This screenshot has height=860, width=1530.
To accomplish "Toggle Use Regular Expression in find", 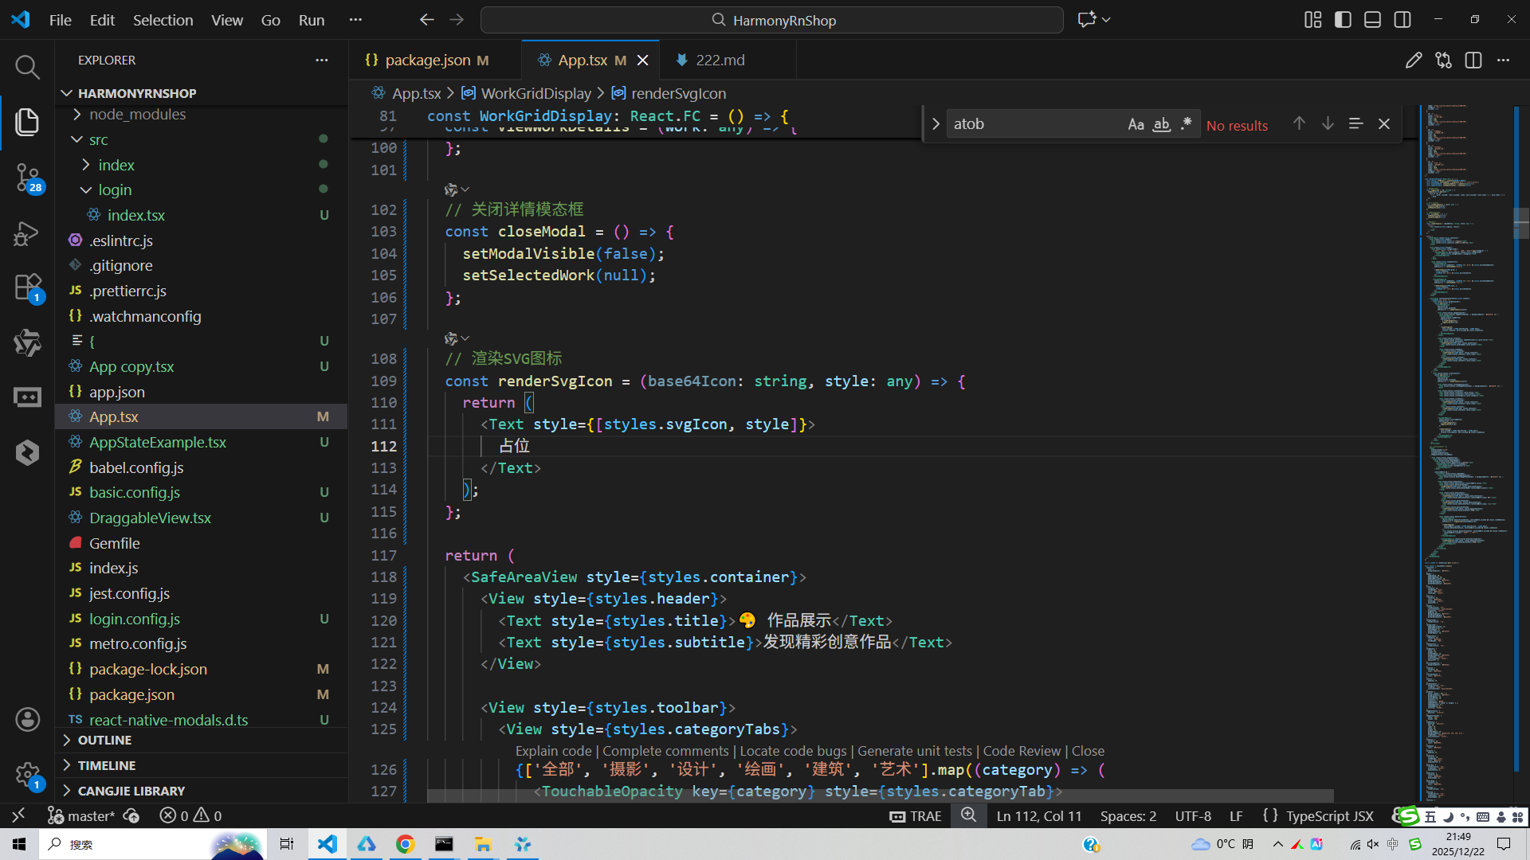I will coord(1187,124).
